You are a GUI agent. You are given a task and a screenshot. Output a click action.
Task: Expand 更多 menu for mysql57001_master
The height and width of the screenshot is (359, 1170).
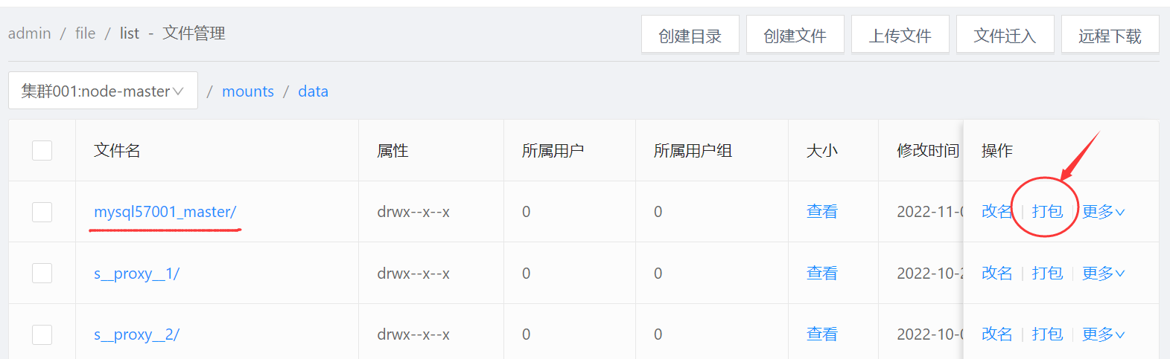(1103, 212)
